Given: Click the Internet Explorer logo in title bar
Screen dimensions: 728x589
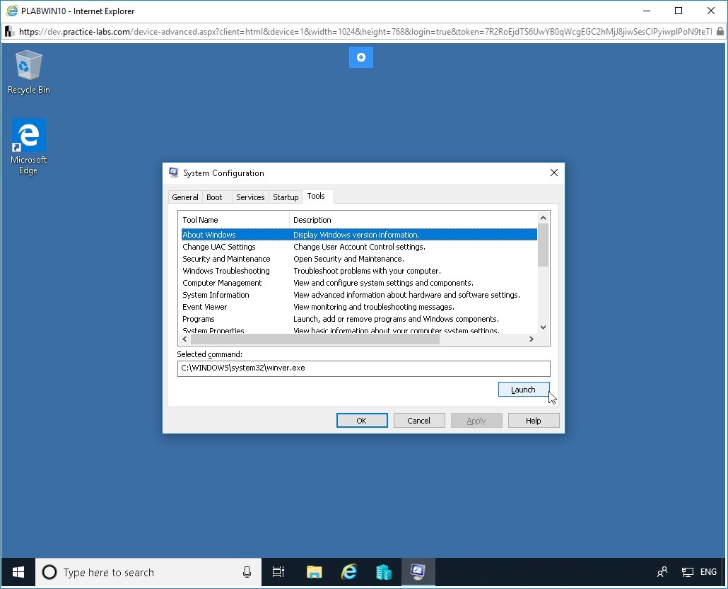Looking at the screenshot, I should [x=12, y=11].
